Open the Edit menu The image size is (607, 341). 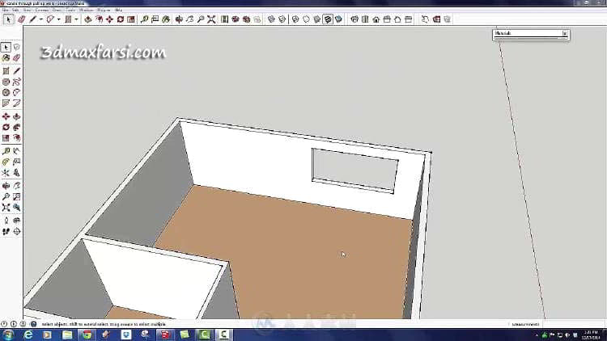[x=15, y=10]
